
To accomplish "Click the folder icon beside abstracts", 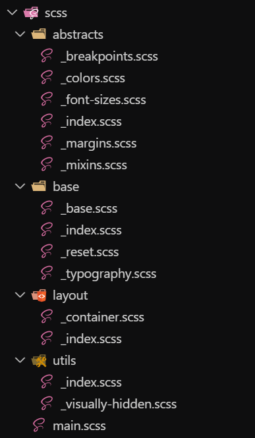I will pyautogui.click(x=38, y=35).
